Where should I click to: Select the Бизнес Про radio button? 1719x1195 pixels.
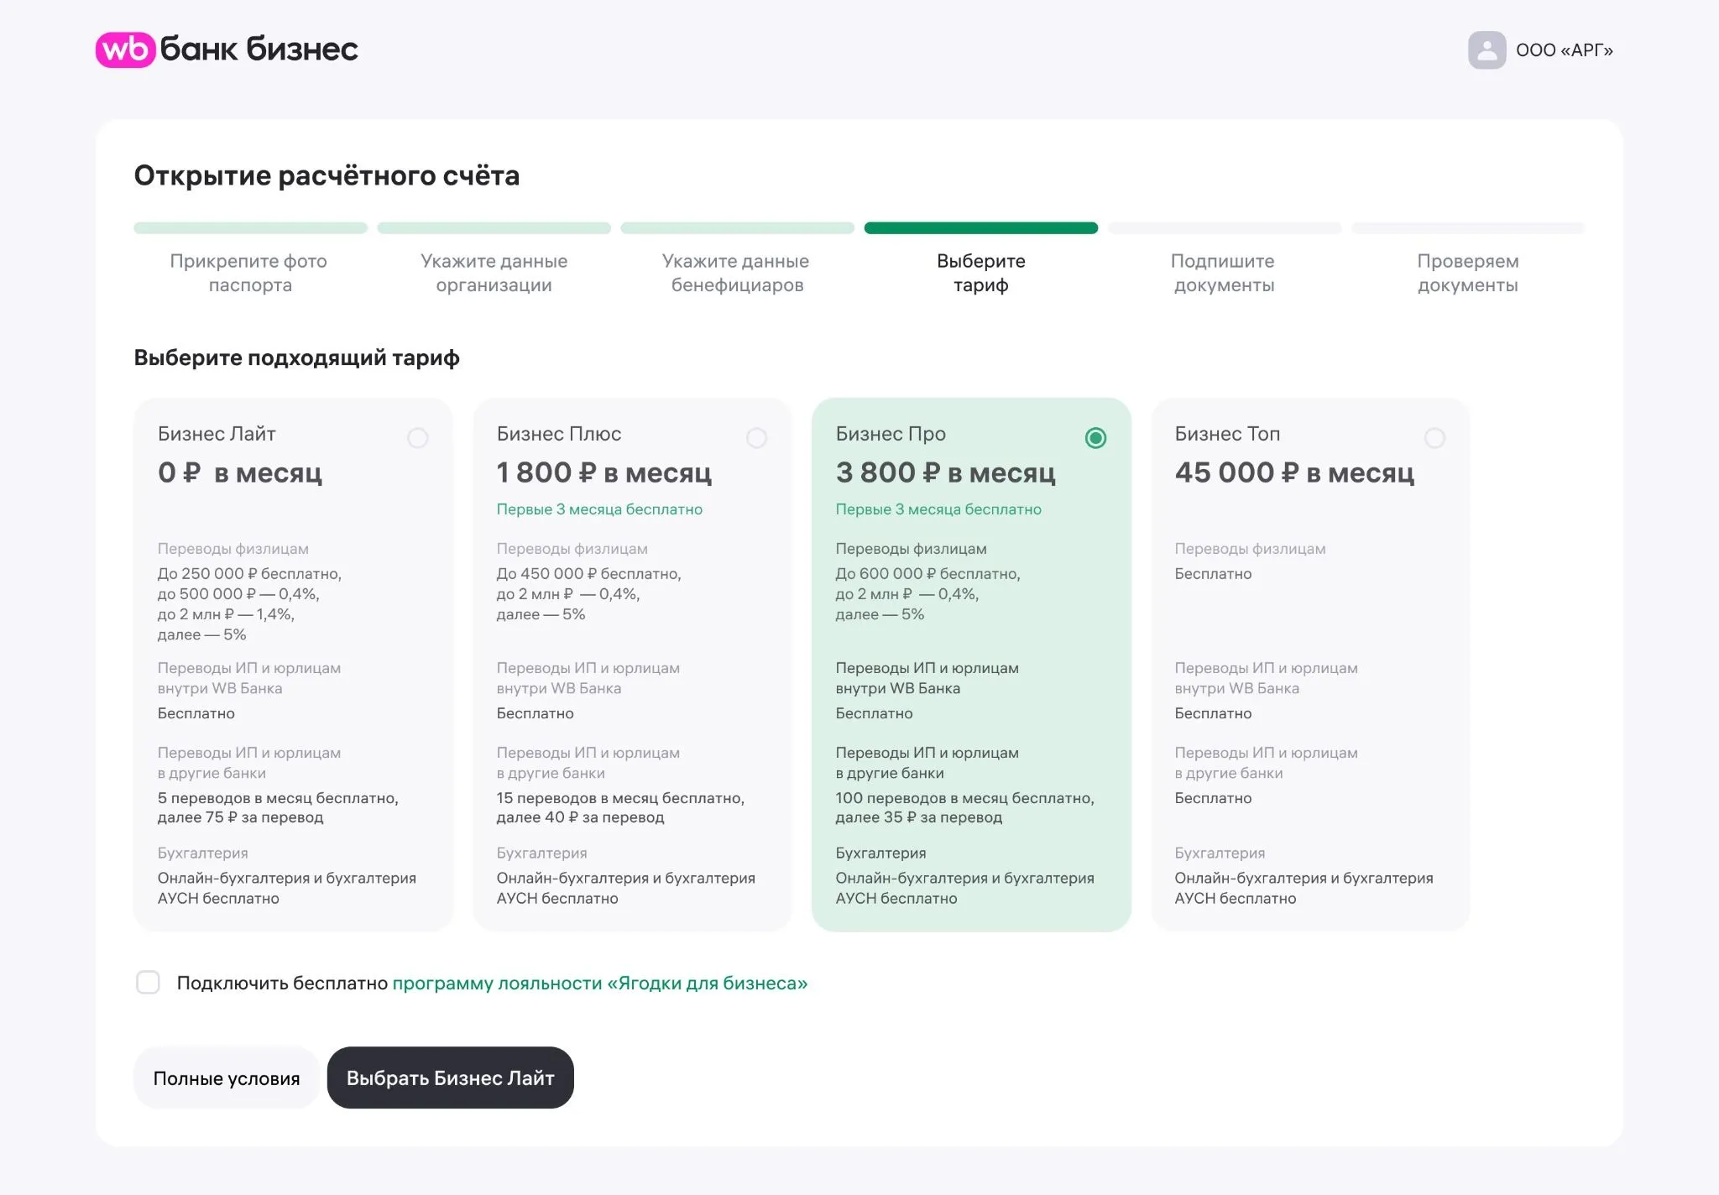click(x=1095, y=438)
